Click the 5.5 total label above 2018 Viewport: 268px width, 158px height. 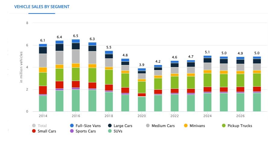pos(109,48)
